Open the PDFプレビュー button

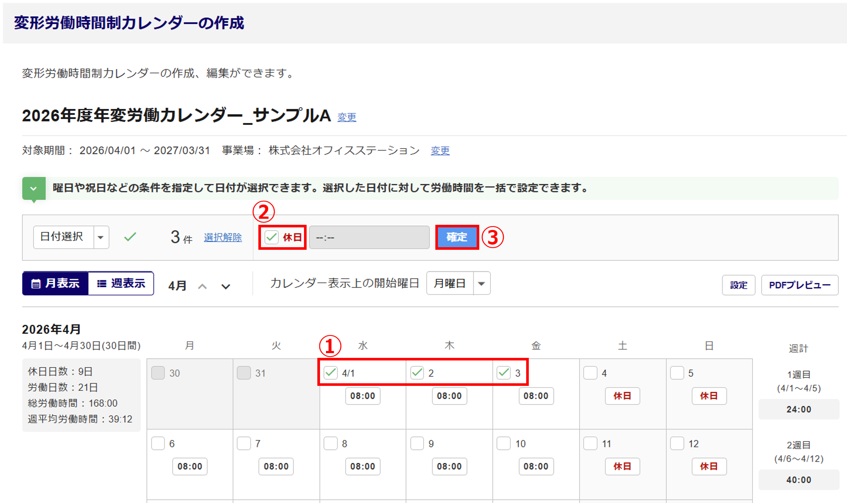point(799,285)
